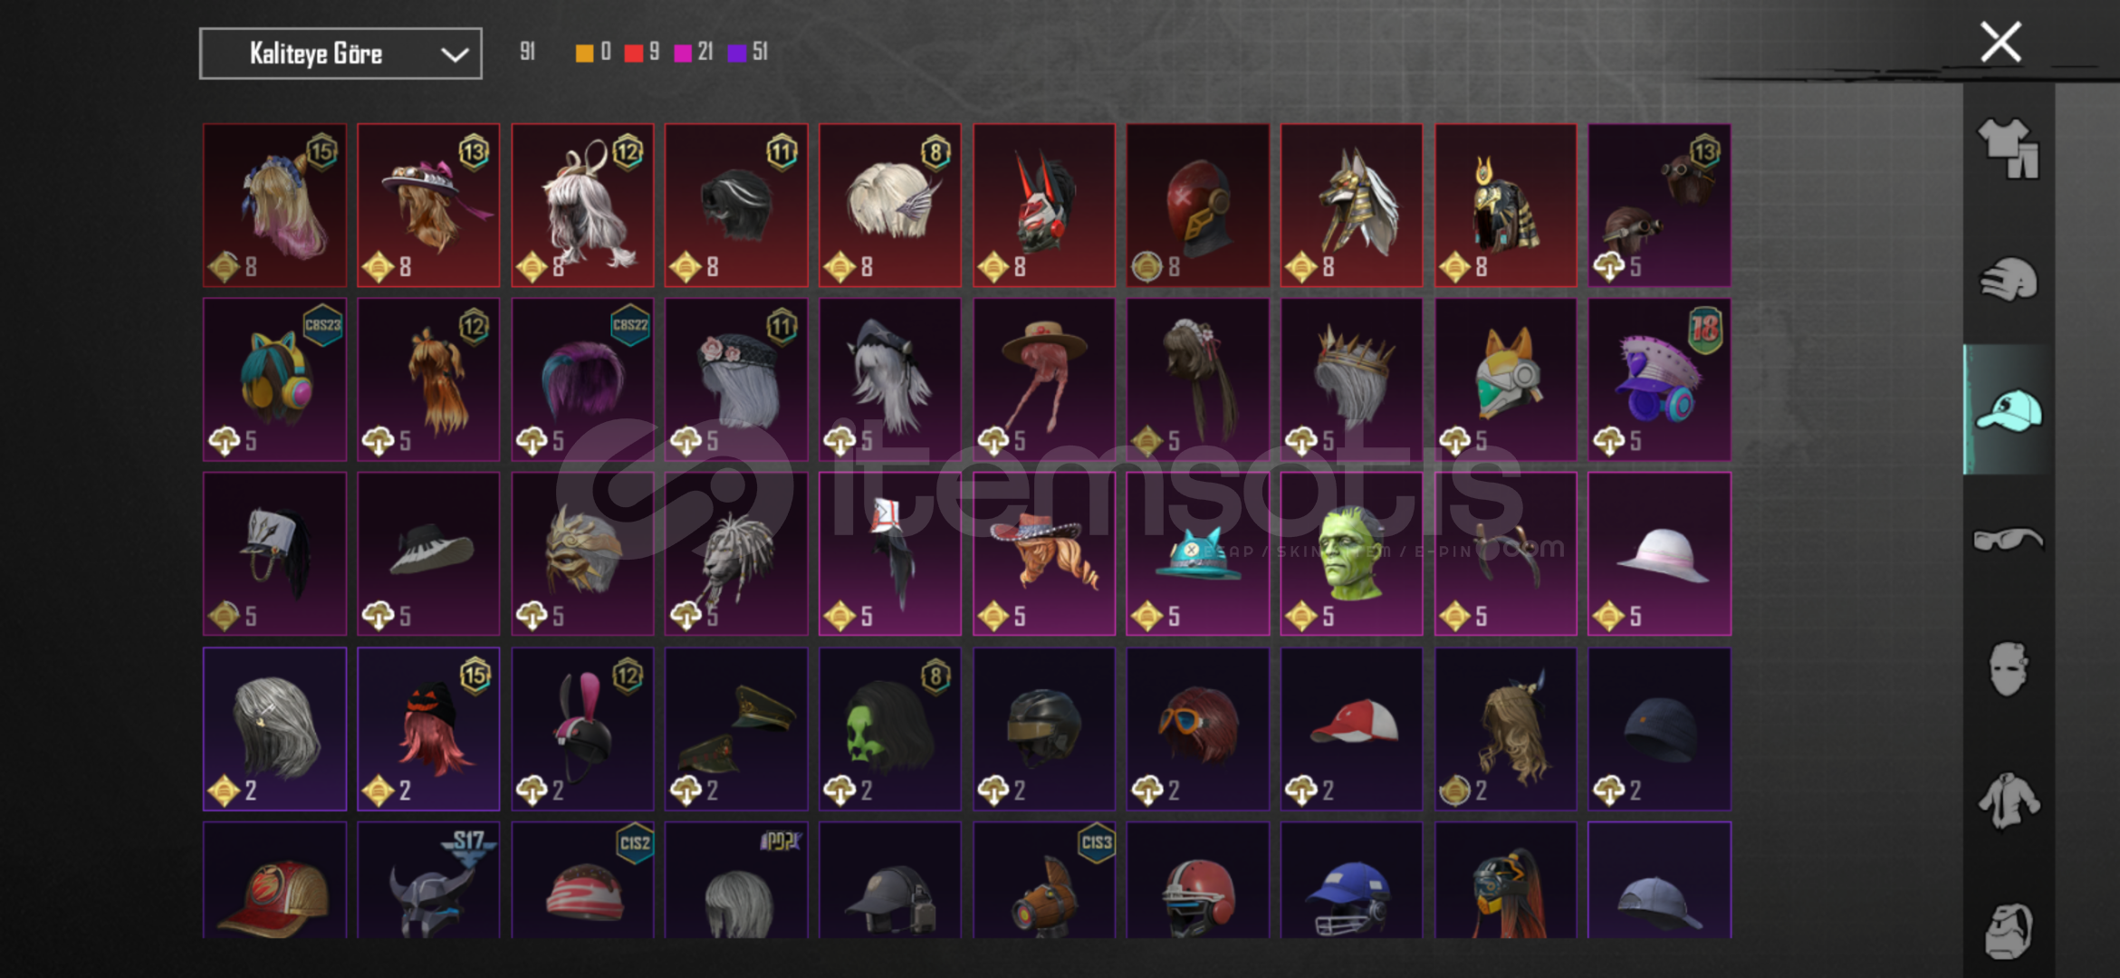Select the jacket category icon
The image size is (2120, 978).
tap(2009, 800)
